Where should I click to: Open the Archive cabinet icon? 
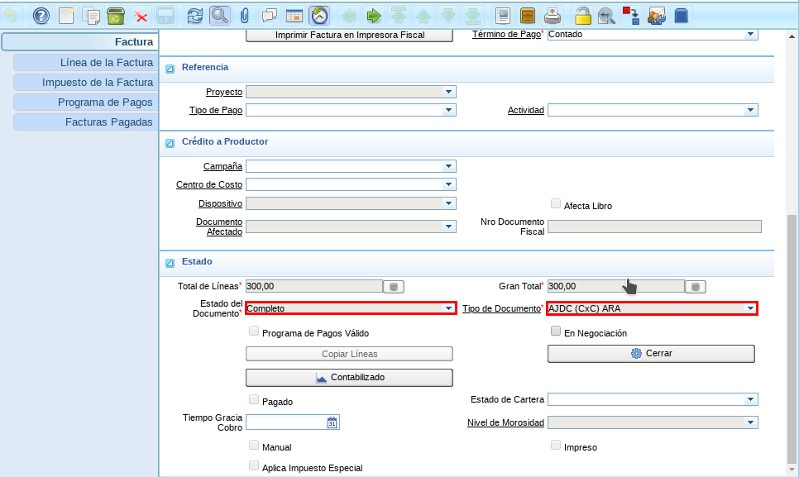(528, 16)
